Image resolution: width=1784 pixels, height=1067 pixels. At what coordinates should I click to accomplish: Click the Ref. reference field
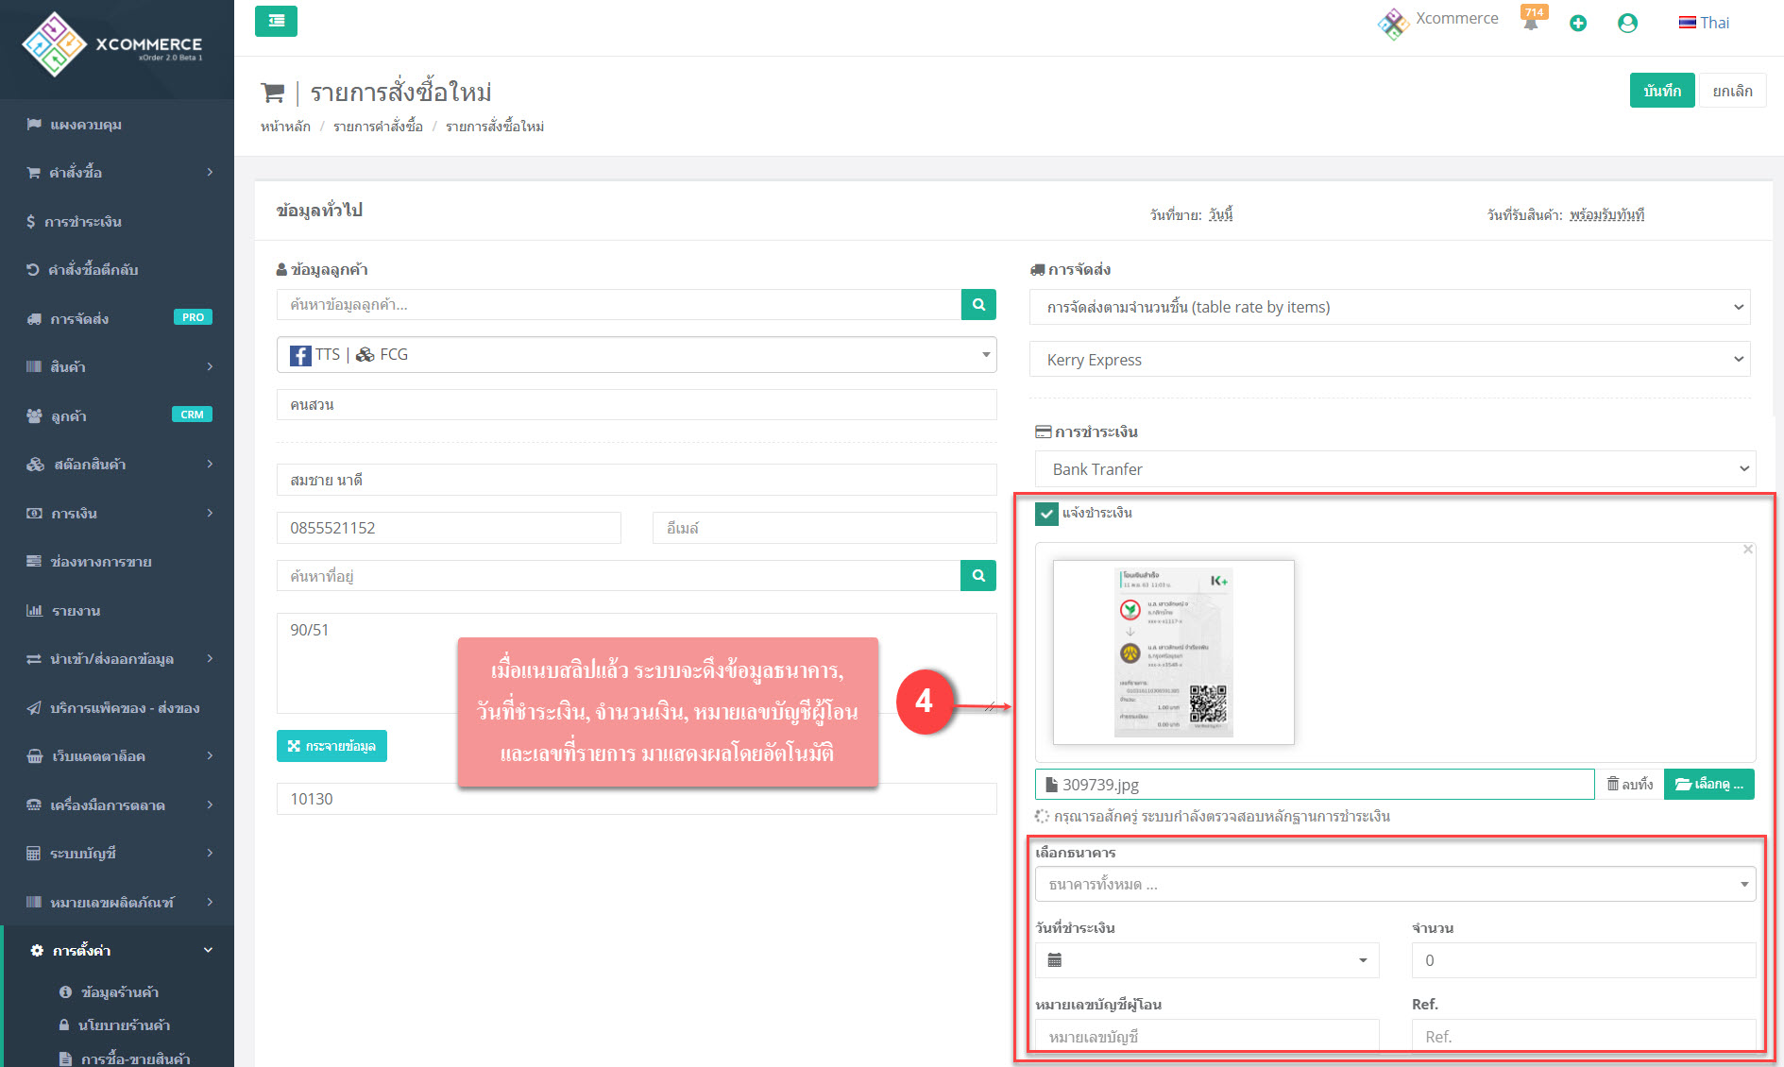(1584, 1037)
